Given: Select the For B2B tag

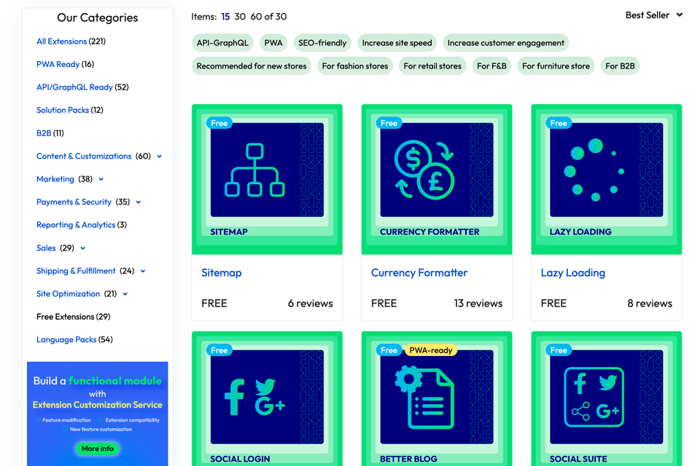Looking at the screenshot, I should [620, 66].
